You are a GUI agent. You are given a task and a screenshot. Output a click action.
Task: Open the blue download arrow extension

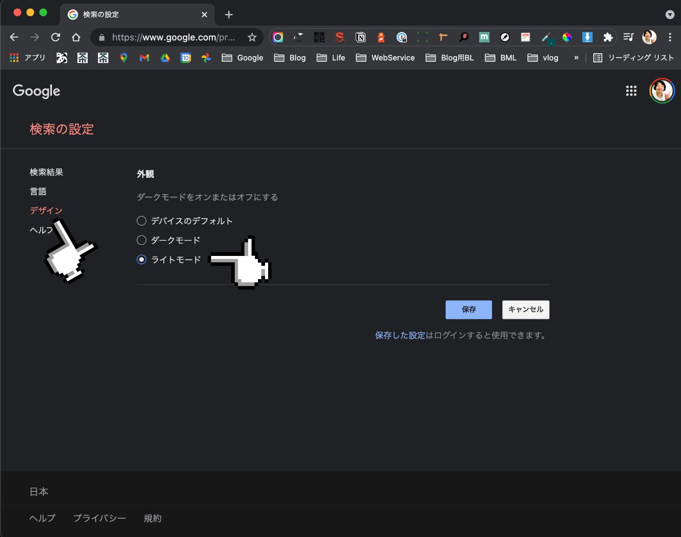point(587,37)
